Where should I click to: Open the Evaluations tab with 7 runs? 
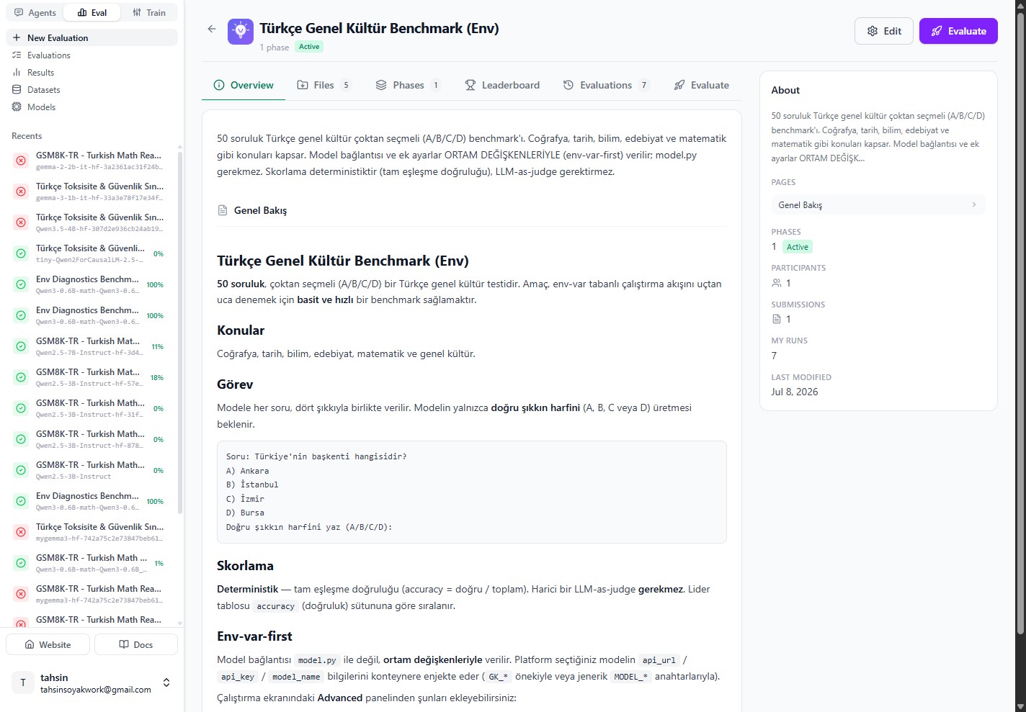coord(606,85)
